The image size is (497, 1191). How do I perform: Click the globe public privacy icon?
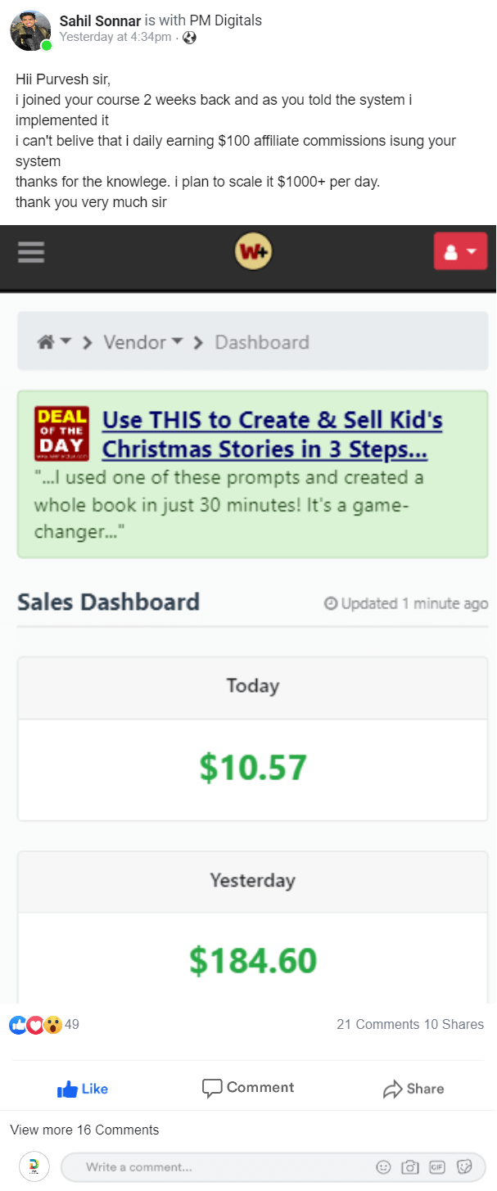pos(189,38)
